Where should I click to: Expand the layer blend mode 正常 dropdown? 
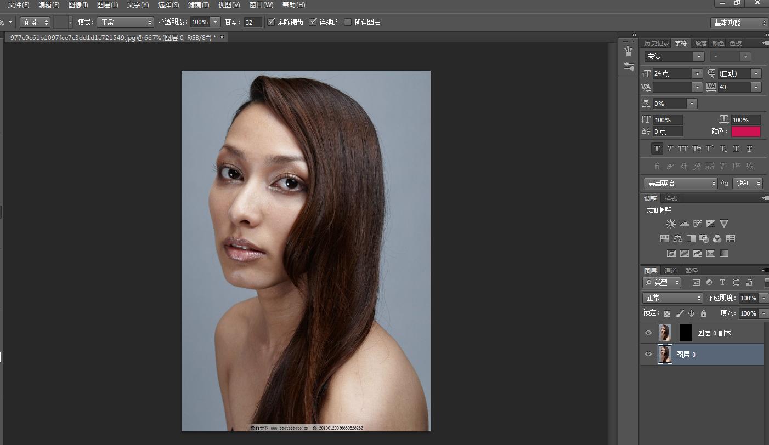click(673, 298)
